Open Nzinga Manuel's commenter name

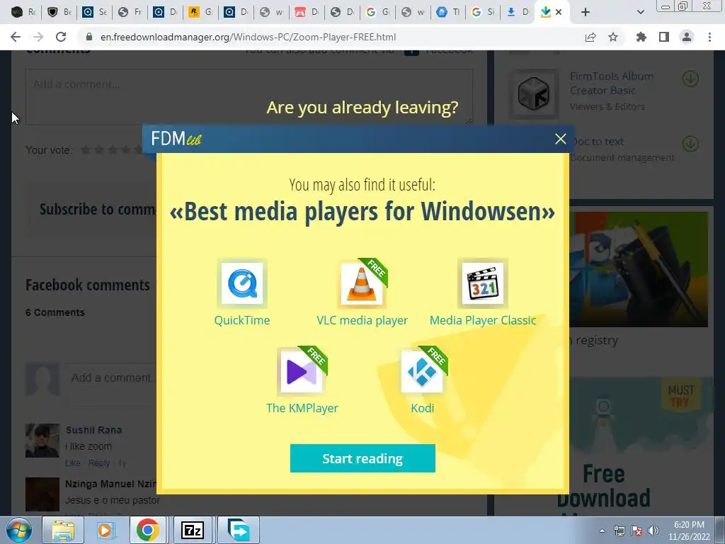(x=110, y=484)
